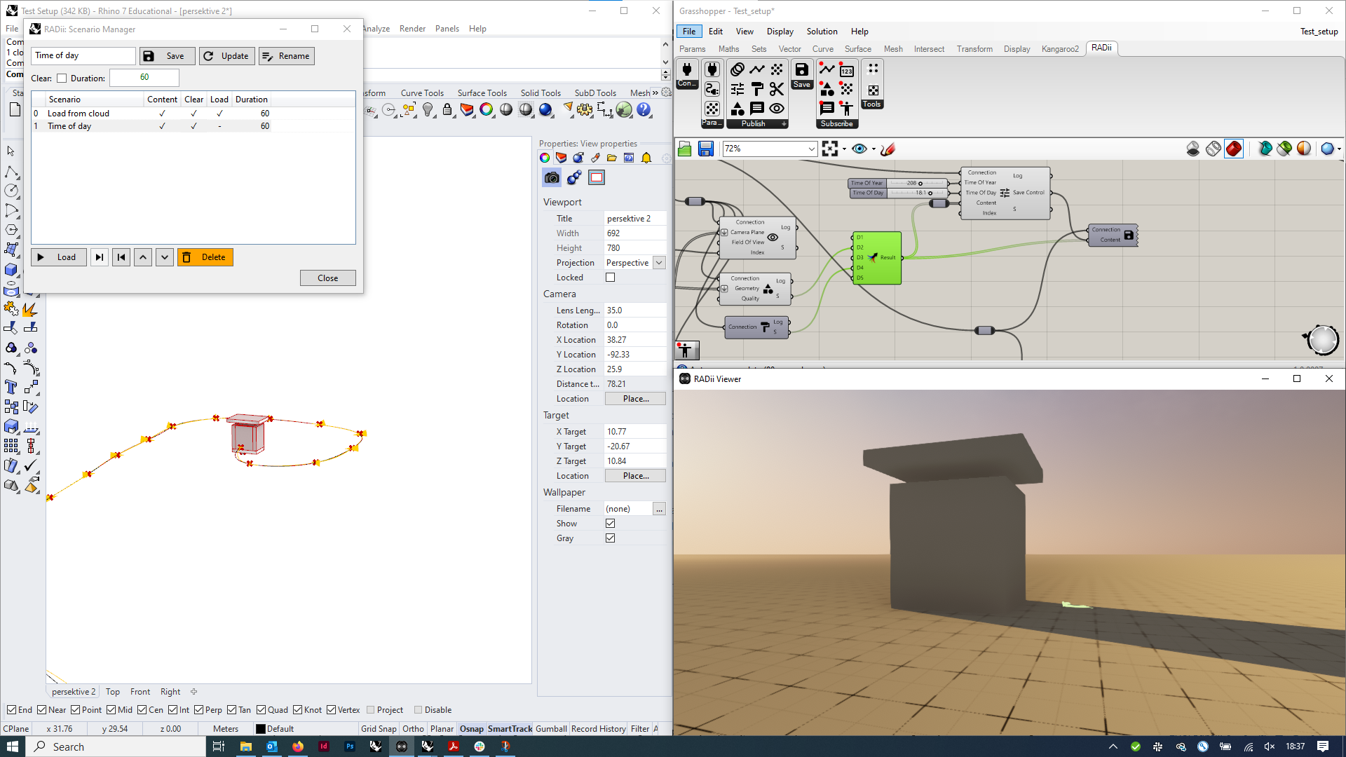Open the bell notifications icon in the Properties panel
The height and width of the screenshot is (757, 1346).
point(646,158)
